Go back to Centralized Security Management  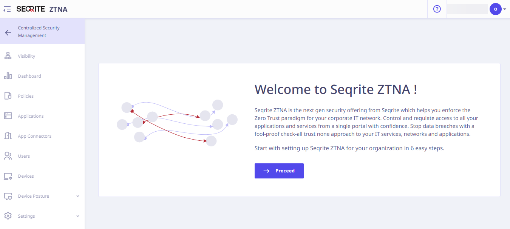[x=42, y=32]
